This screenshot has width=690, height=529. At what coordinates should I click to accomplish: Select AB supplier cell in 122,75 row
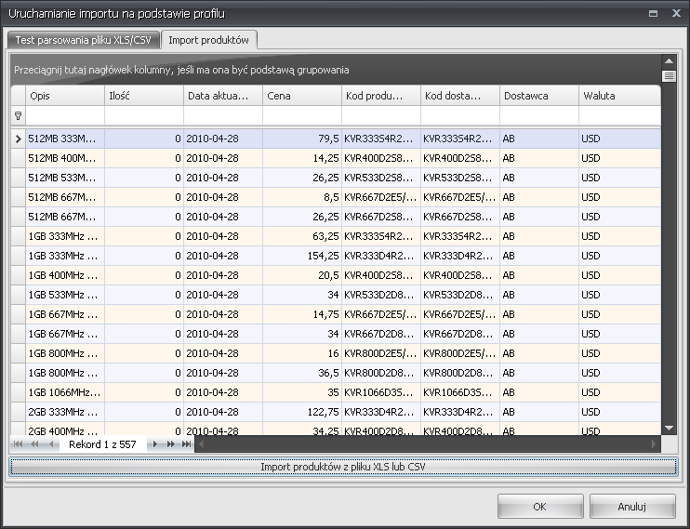coord(539,412)
